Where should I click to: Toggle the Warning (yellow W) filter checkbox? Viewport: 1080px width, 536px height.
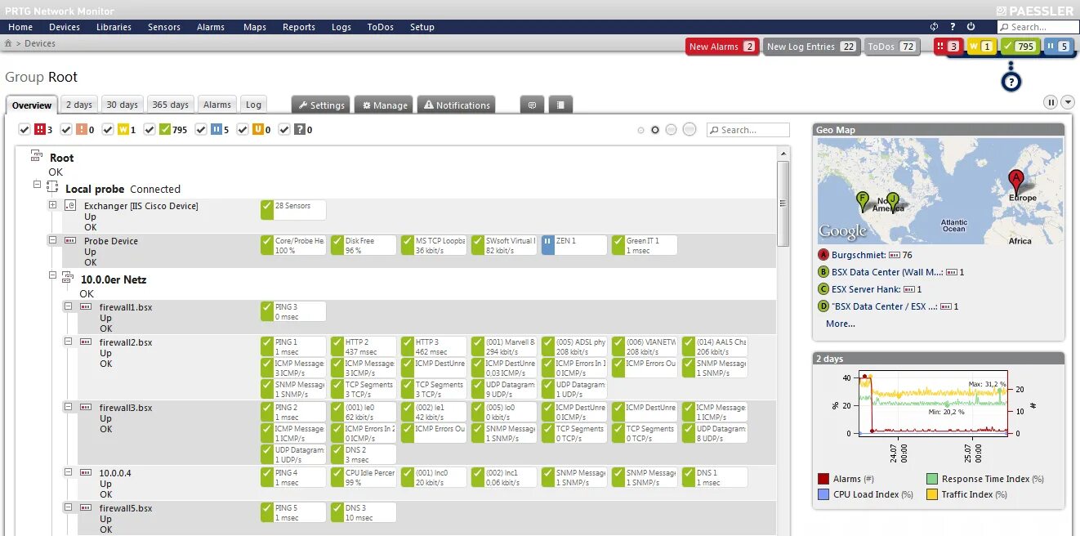[106, 129]
